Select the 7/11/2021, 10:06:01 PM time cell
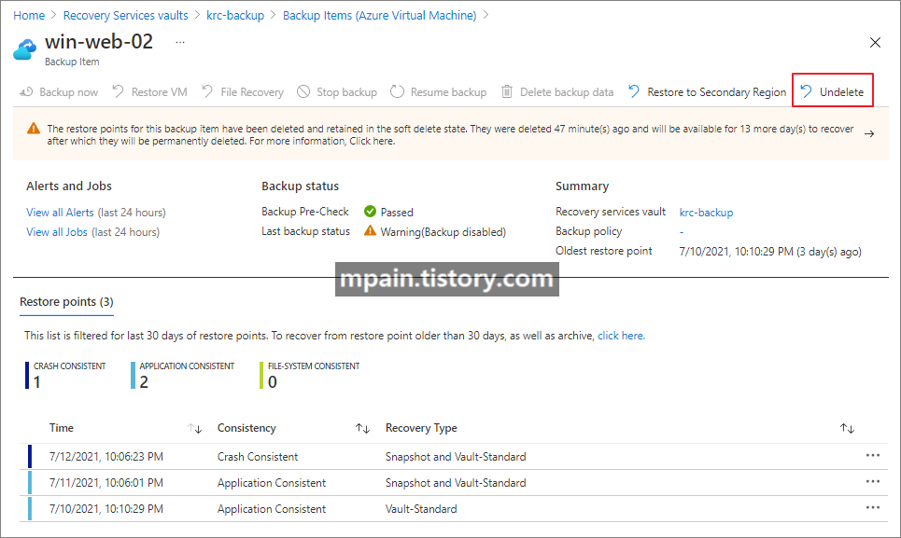 coord(106,483)
